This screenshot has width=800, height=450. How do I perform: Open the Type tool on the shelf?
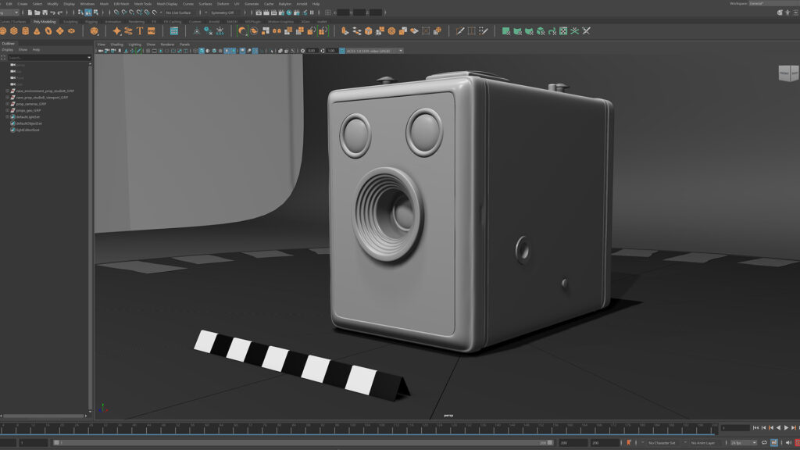(x=141, y=31)
